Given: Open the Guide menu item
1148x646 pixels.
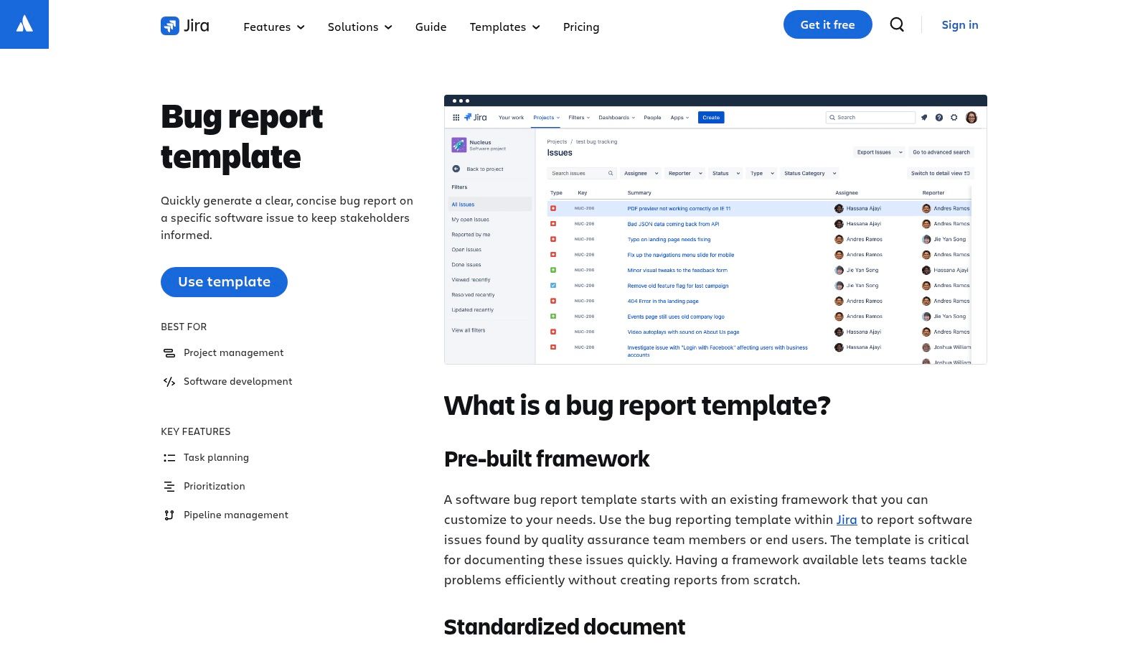Looking at the screenshot, I should (430, 27).
